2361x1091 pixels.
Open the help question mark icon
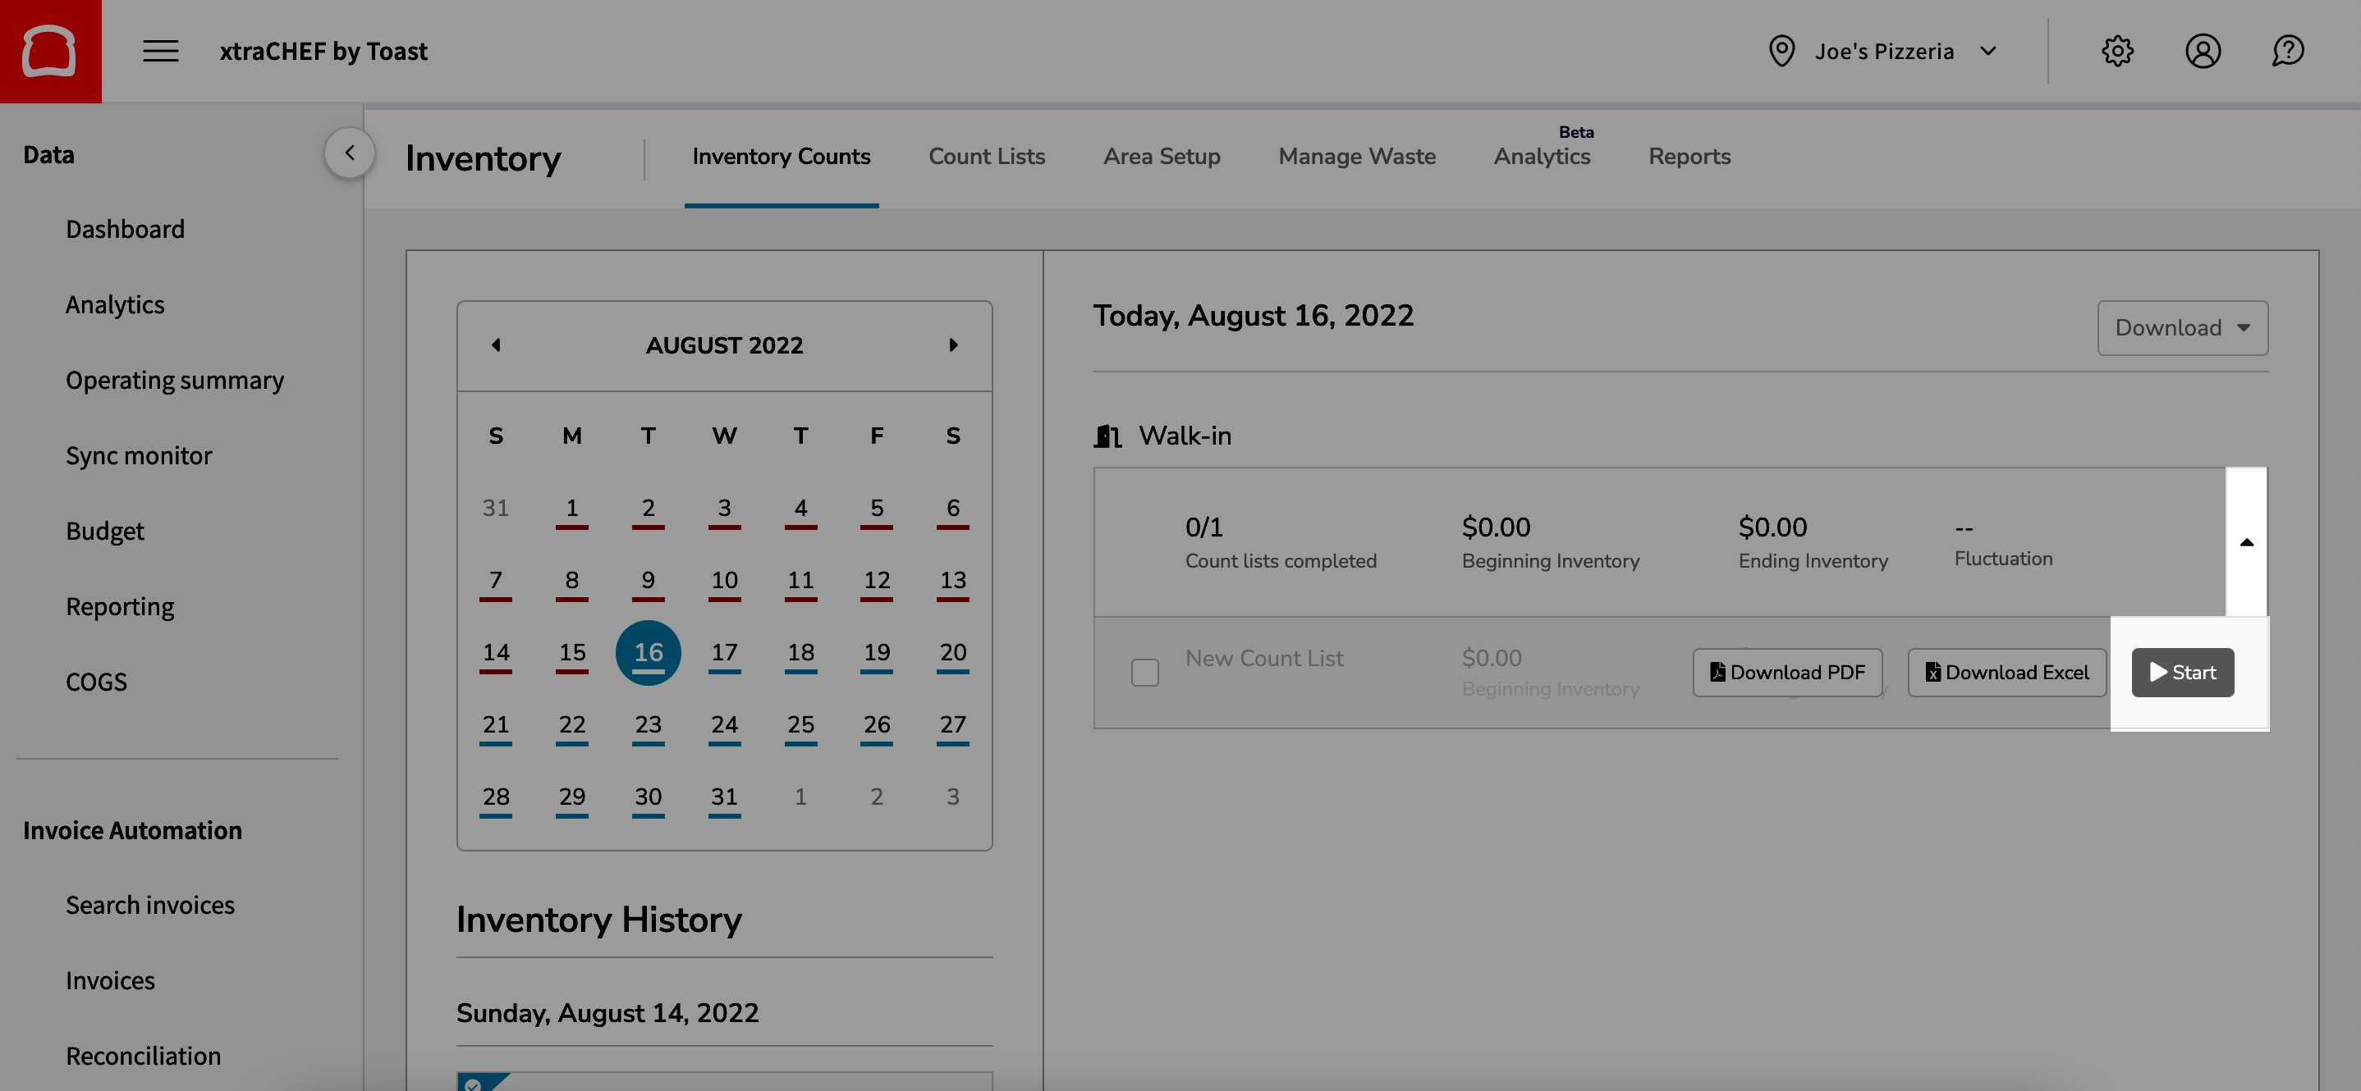pyautogui.click(x=2287, y=52)
